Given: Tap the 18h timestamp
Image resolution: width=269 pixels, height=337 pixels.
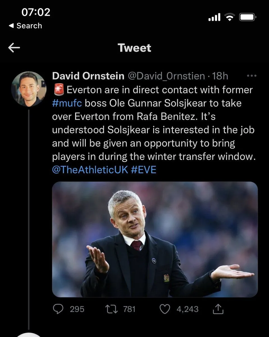Looking at the screenshot, I should pos(220,76).
